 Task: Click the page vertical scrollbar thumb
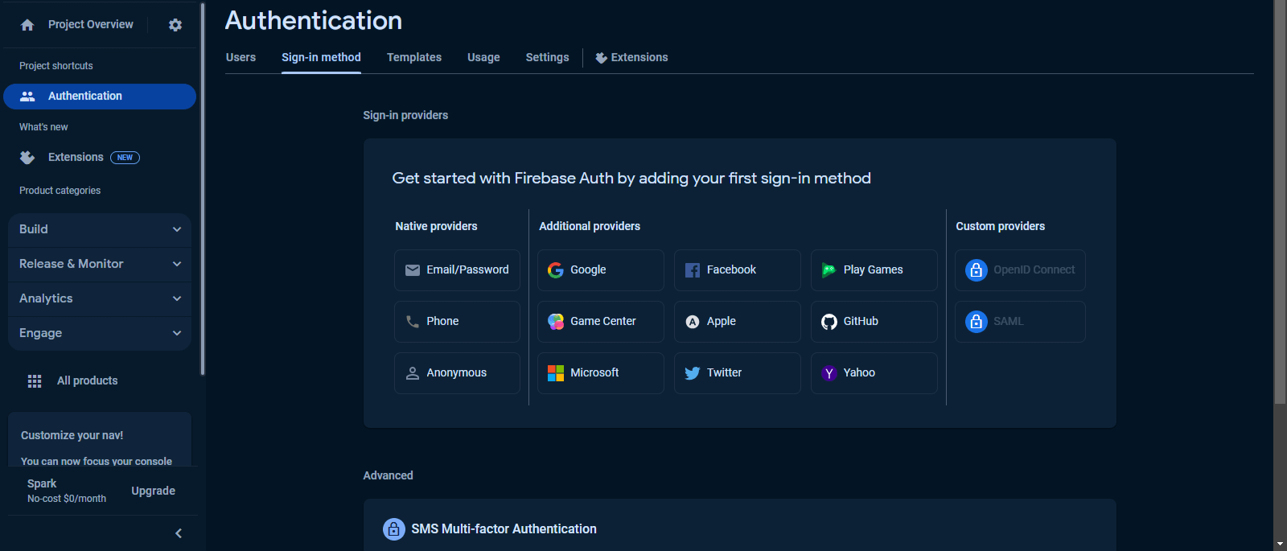(x=1280, y=201)
